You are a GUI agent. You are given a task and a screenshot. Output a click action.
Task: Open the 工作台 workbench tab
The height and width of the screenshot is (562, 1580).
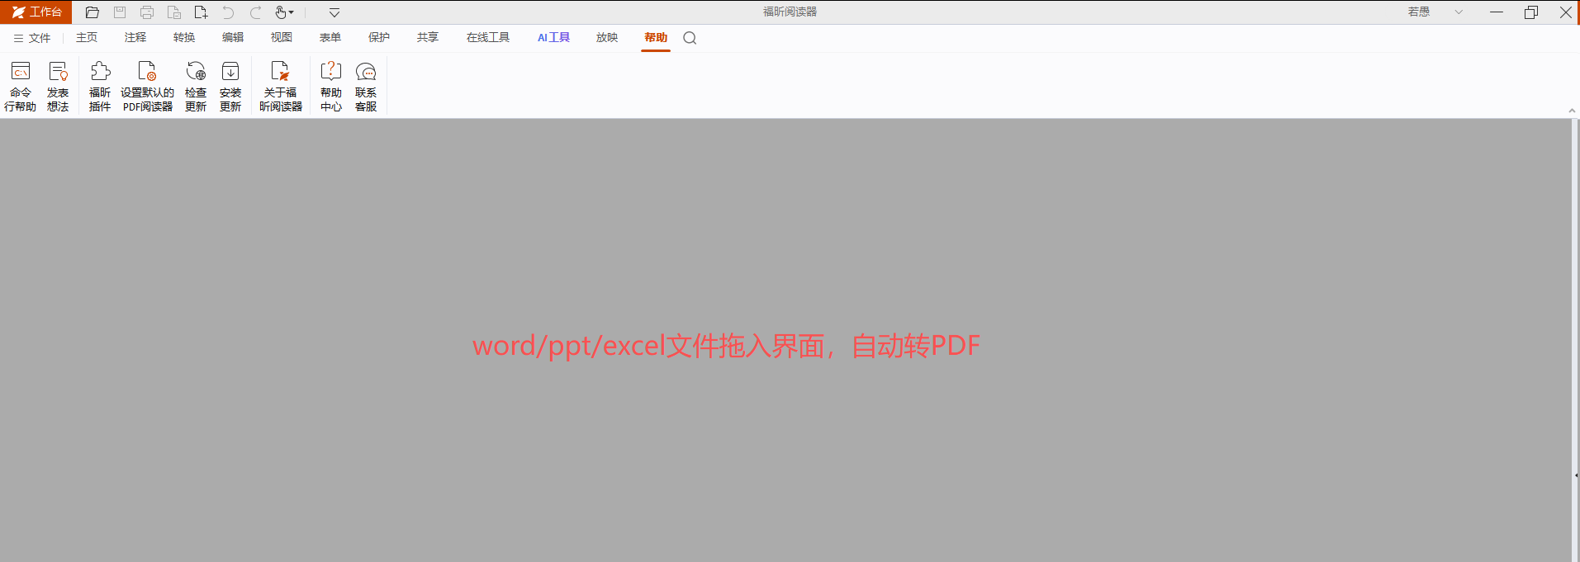pos(36,12)
